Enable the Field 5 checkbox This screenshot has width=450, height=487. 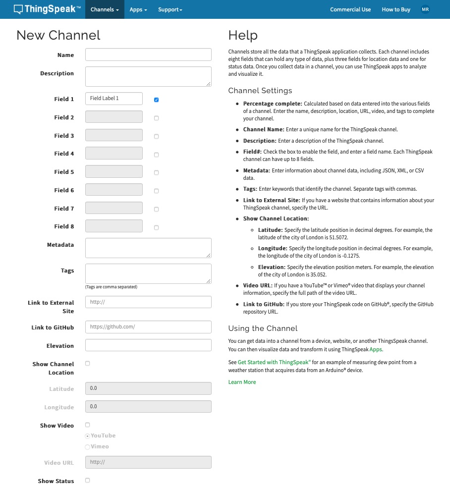(x=157, y=173)
